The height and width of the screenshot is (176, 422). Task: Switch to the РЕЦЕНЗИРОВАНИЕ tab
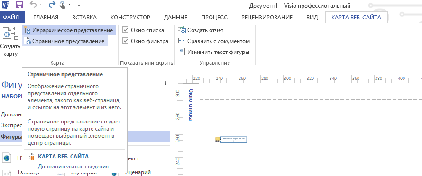coord(266,18)
